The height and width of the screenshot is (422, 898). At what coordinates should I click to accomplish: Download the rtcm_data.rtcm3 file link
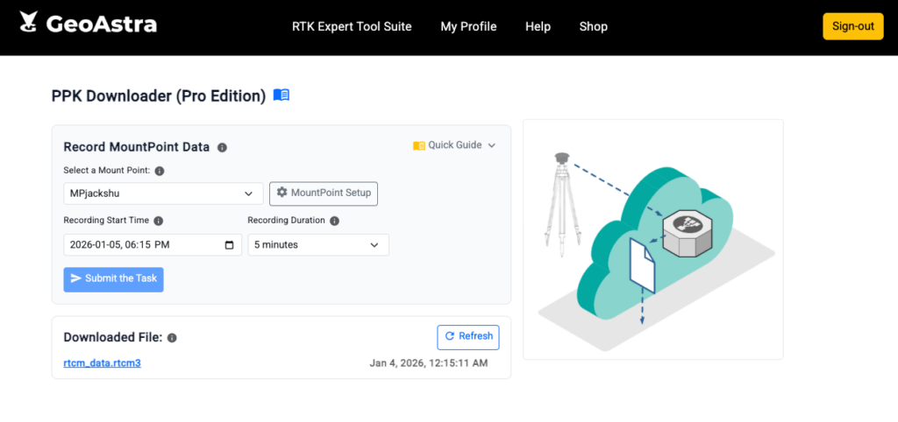point(102,363)
